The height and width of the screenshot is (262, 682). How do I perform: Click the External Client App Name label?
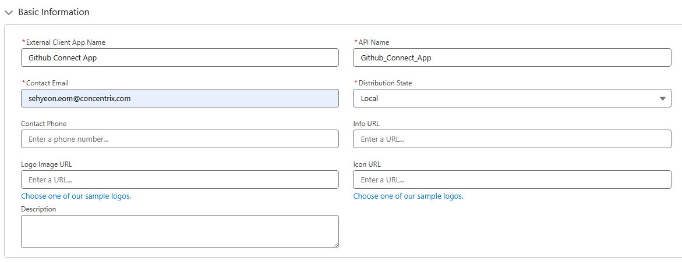66,42
